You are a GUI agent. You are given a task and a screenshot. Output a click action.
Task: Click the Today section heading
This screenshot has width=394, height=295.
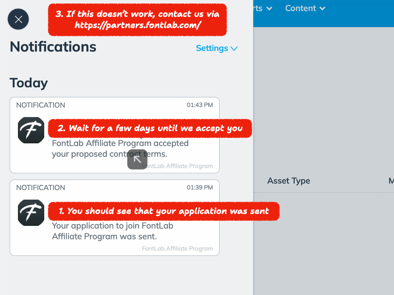click(29, 83)
